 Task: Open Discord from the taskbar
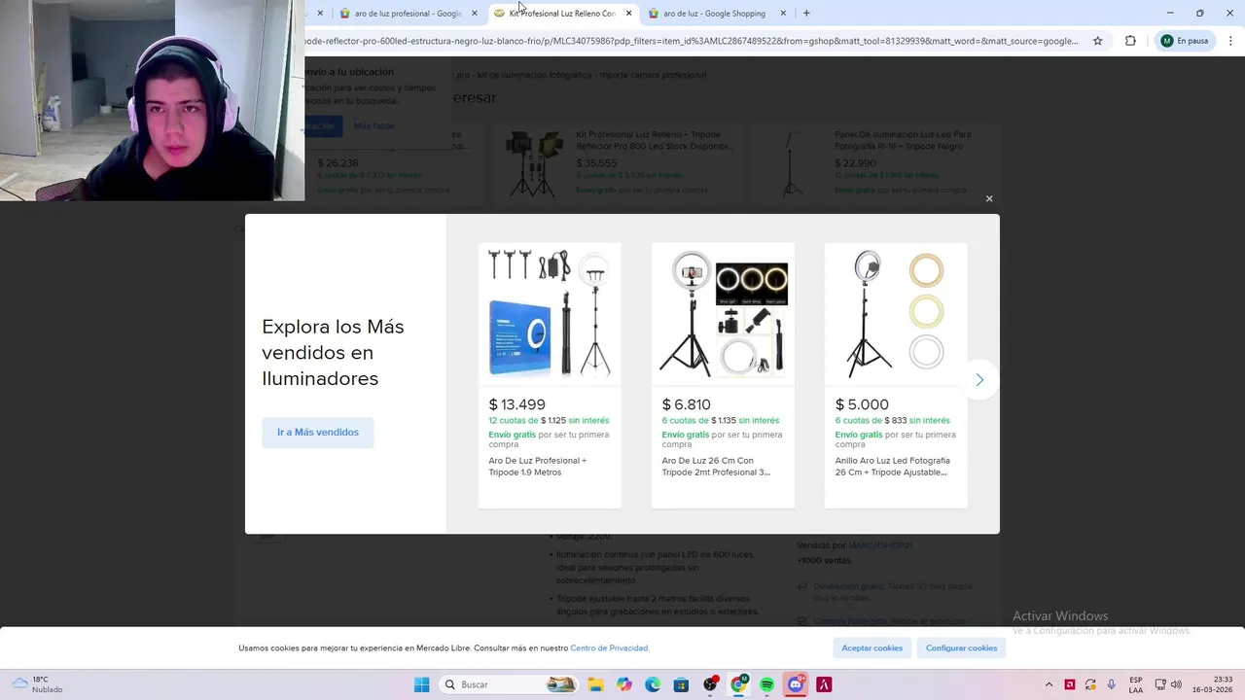point(796,684)
